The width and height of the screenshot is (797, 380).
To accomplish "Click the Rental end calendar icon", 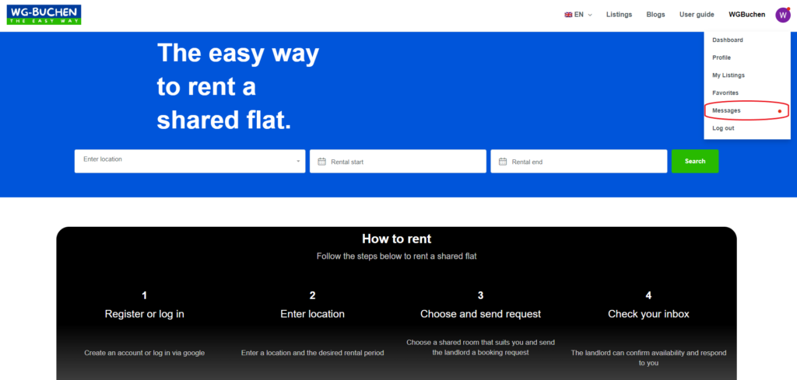I will (x=503, y=162).
